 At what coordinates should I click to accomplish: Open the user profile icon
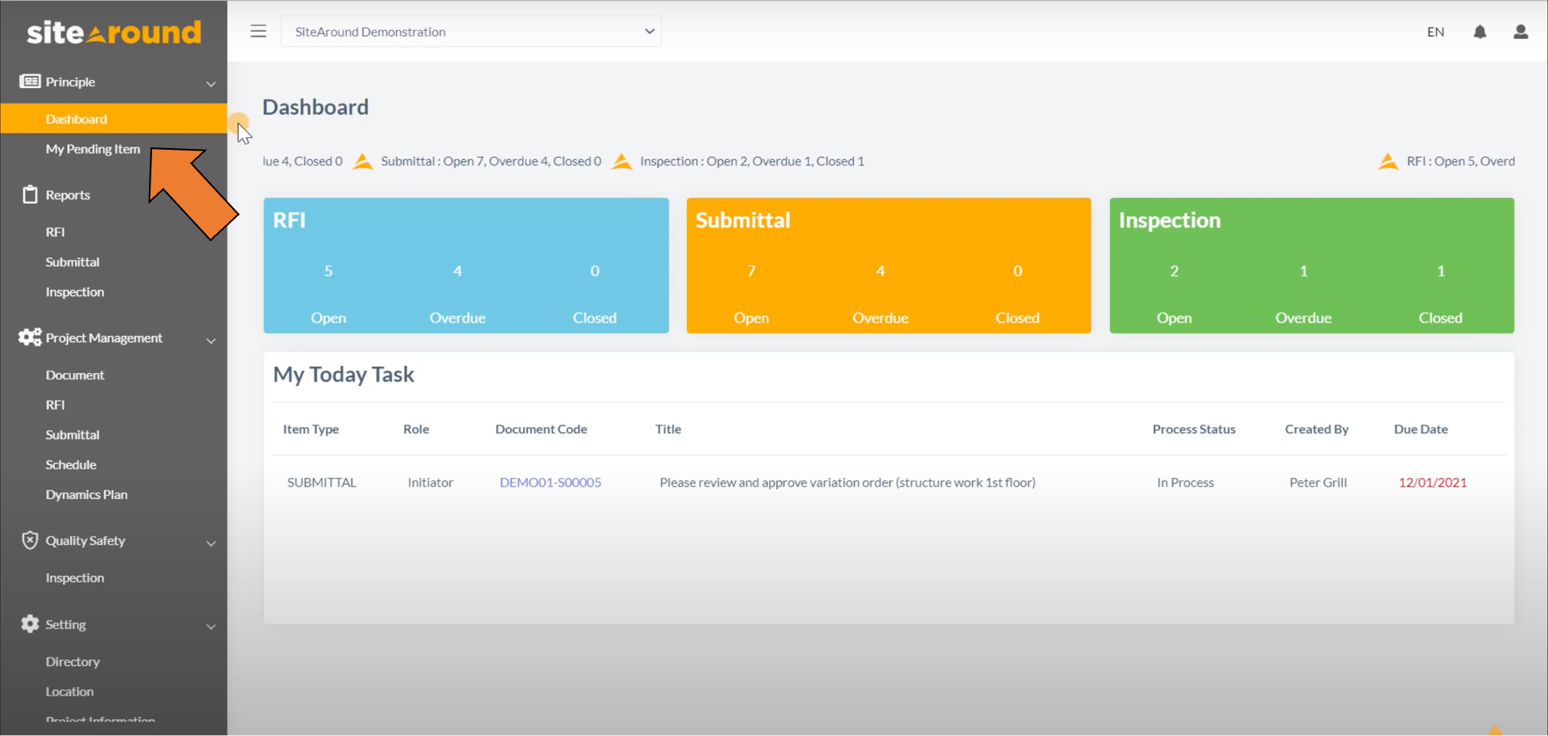pyautogui.click(x=1520, y=32)
